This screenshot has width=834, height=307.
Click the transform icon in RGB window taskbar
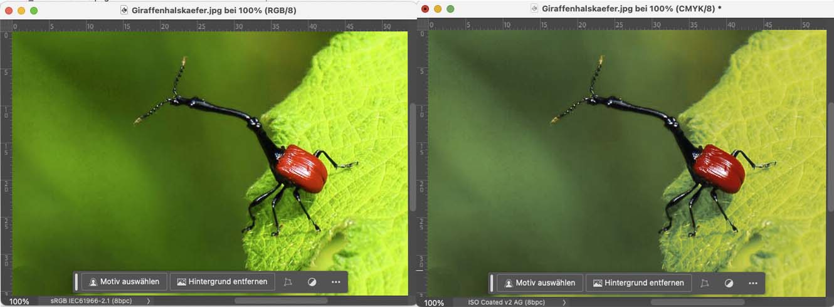[x=288, y=282]
